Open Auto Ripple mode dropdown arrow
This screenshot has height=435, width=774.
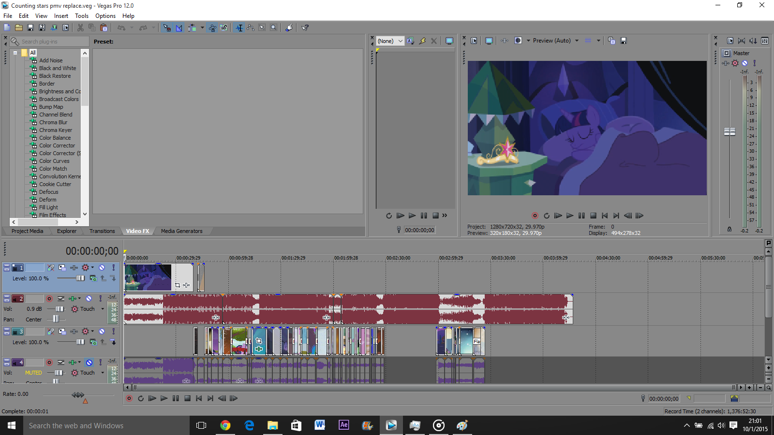coord(202,28)
